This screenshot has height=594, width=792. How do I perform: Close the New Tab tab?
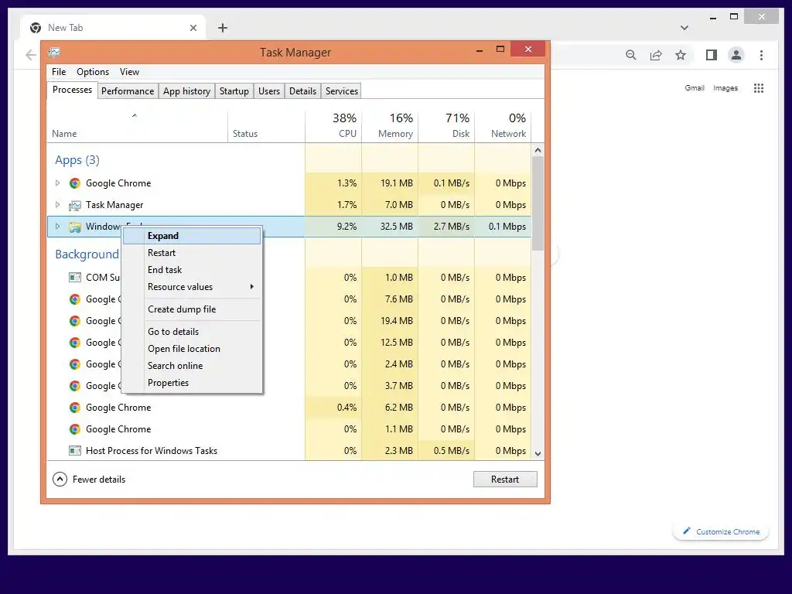[x=193, y=28]
